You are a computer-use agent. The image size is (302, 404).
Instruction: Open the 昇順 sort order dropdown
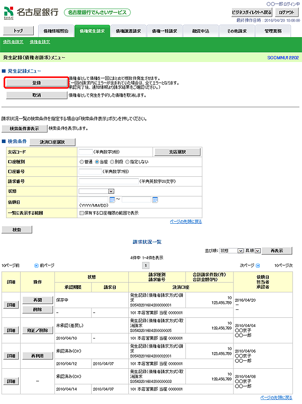click(253, 251)
